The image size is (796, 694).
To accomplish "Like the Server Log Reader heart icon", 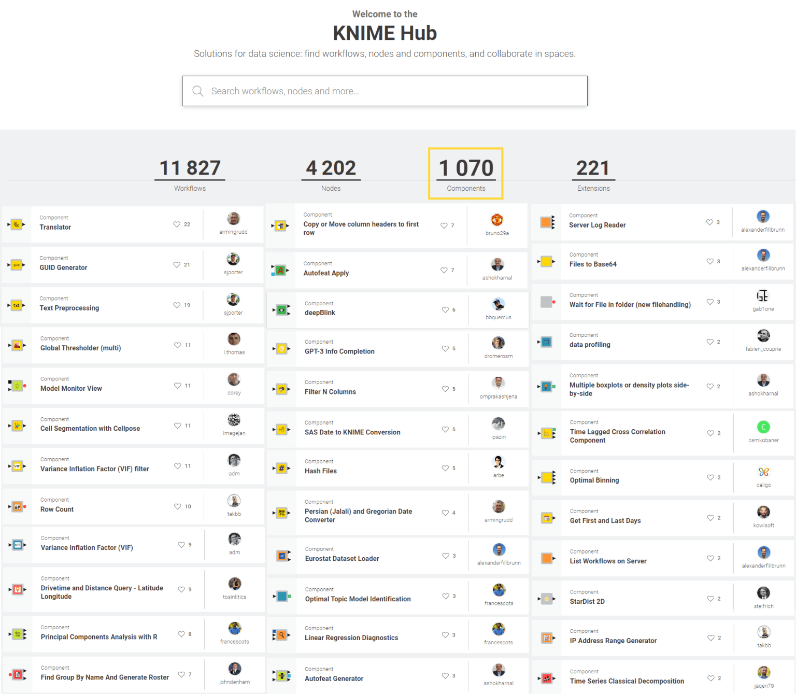I will [x=709, y=222].
